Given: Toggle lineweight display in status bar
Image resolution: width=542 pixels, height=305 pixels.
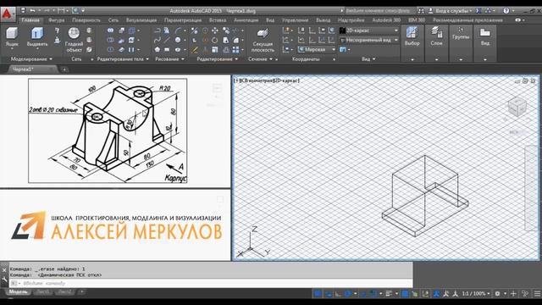Looking at the screenshot, I should (x=389, y=294).
